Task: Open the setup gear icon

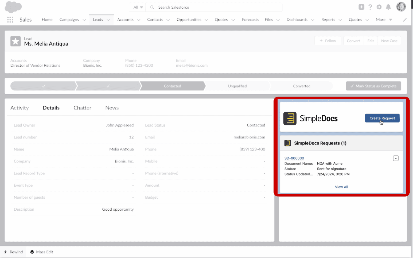Action: click(379, 7)
